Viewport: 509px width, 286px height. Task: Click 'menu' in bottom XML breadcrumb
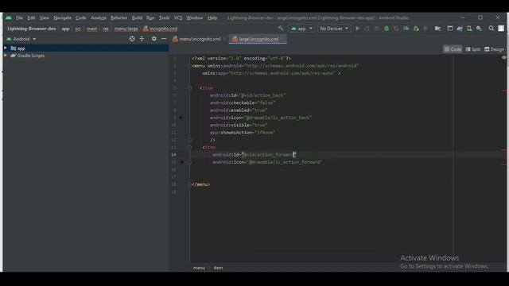199,268
